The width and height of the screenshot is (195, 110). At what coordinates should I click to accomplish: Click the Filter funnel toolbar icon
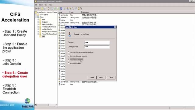point(76,9)
